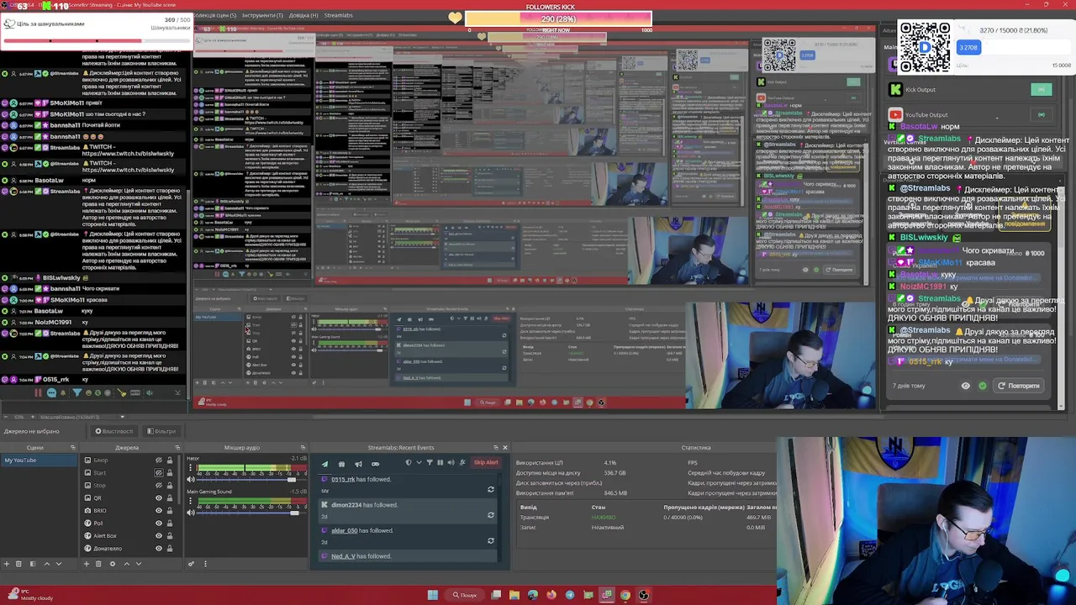Open the 0515_rrk follower link

click(343, 479)
